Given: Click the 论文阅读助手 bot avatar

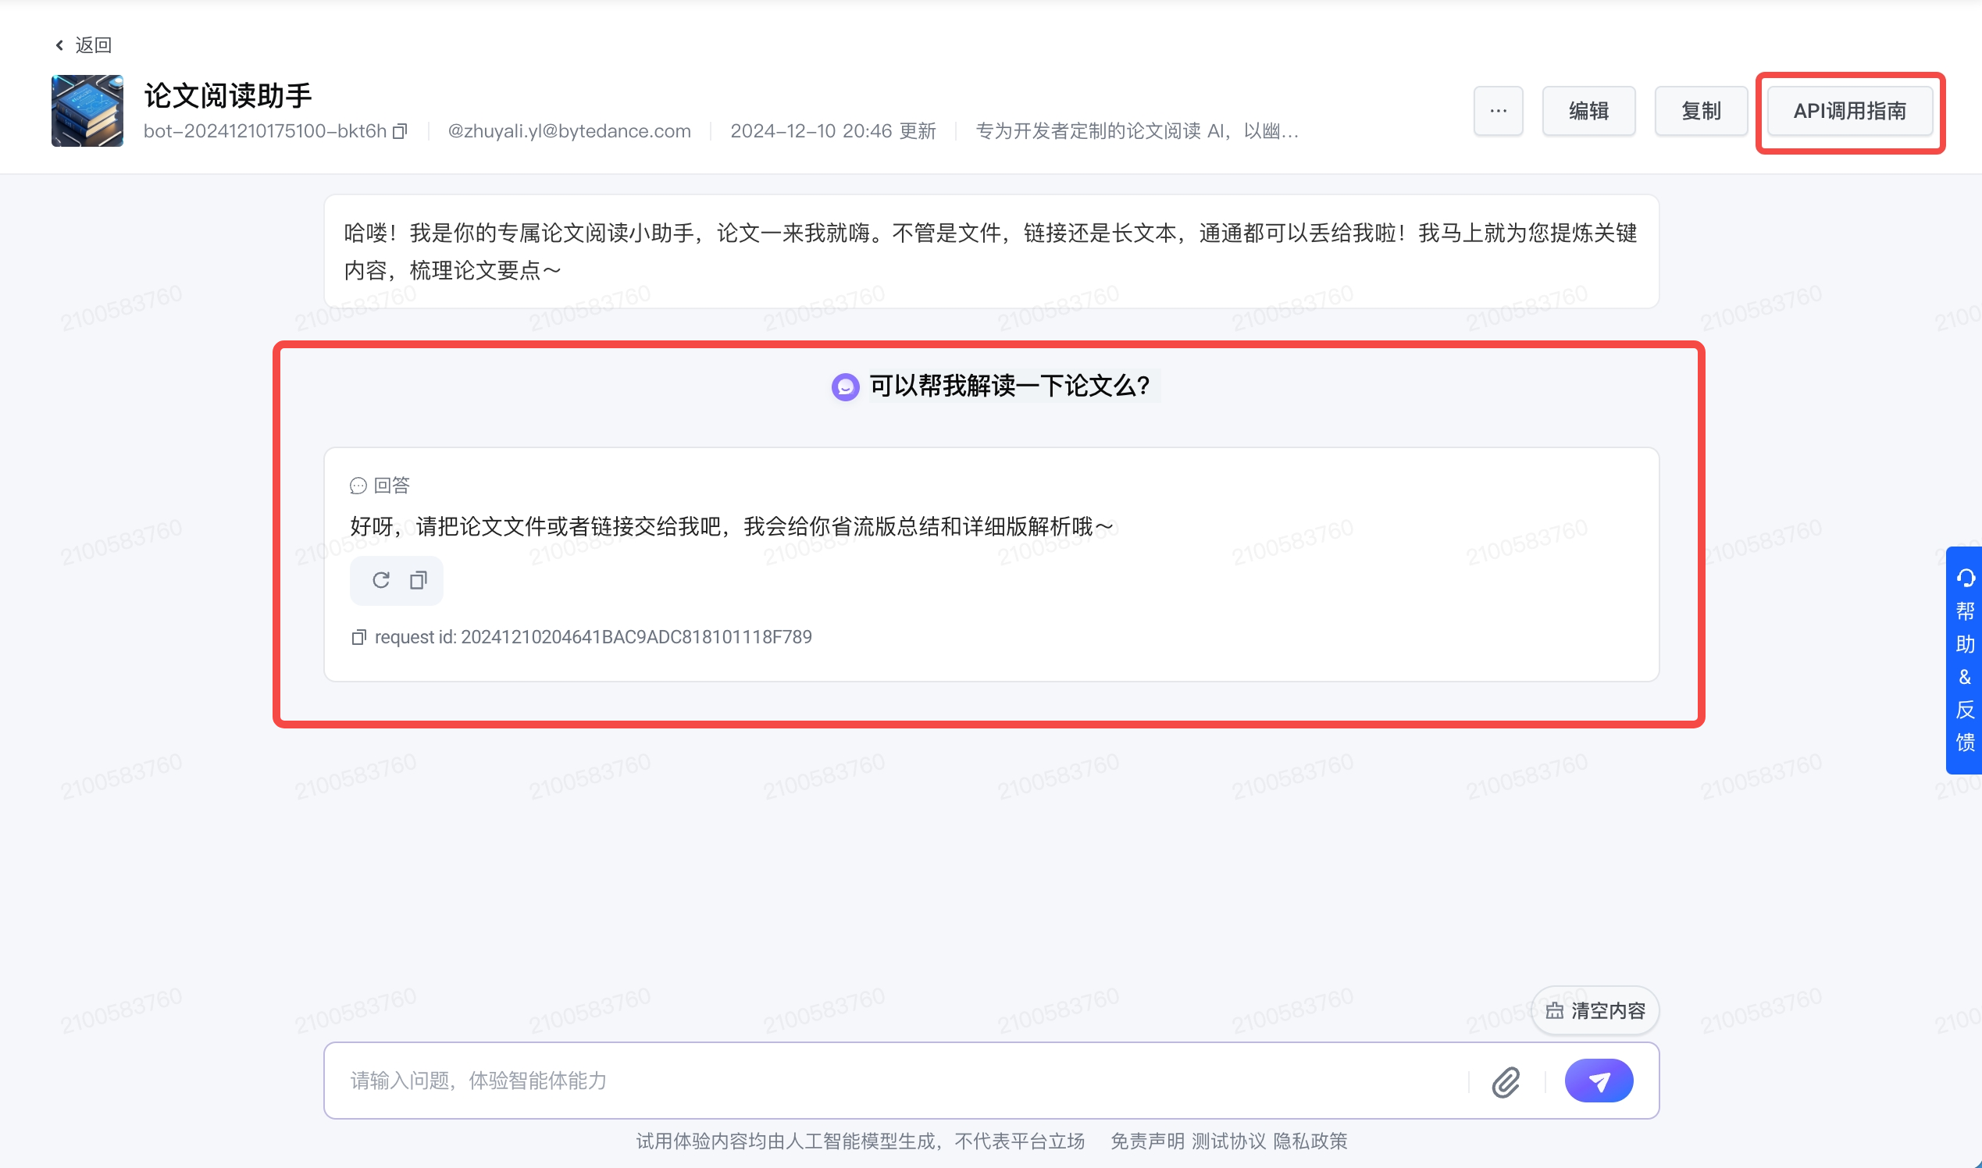Looking at the screenshot, I should [x=87, y=110].
